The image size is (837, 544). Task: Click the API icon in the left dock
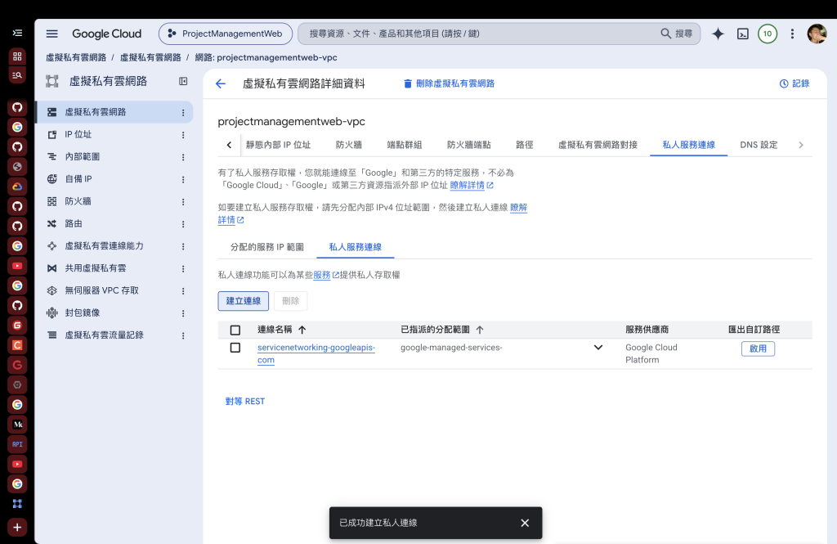coord(17,444)
